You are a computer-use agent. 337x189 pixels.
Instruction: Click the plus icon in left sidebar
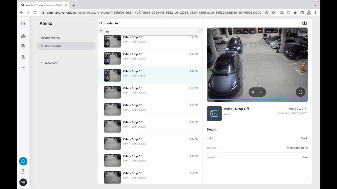(23, 67)
